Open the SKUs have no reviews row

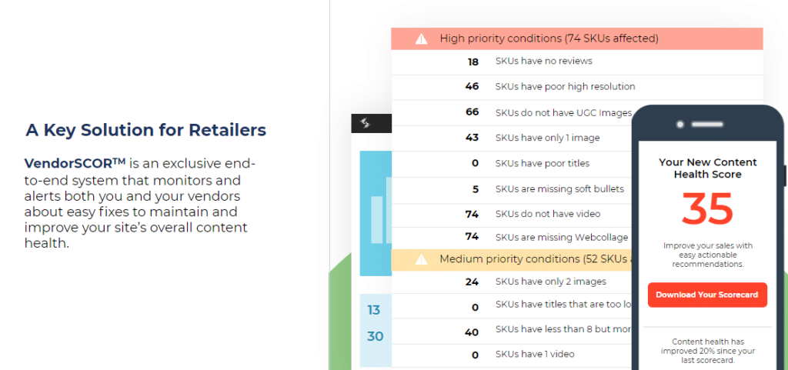coord(577,62)
